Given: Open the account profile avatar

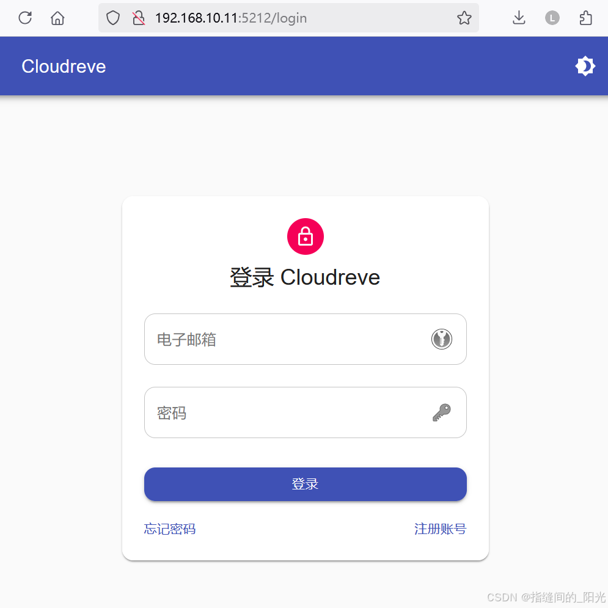Looking at the screenshot, I should click(x=552, y=18).
